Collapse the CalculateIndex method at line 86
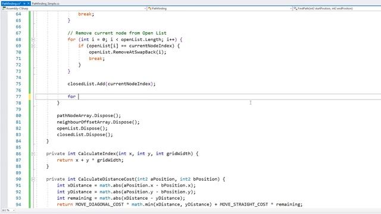This screenshot has height=214, width=381. (33, 153)
